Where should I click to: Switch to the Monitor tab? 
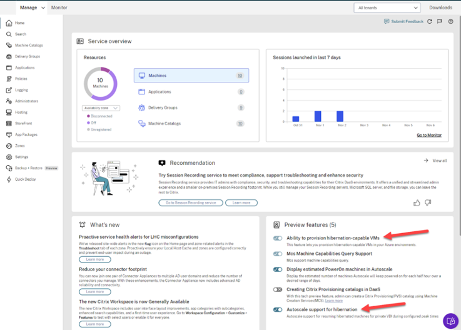point(59,7)
